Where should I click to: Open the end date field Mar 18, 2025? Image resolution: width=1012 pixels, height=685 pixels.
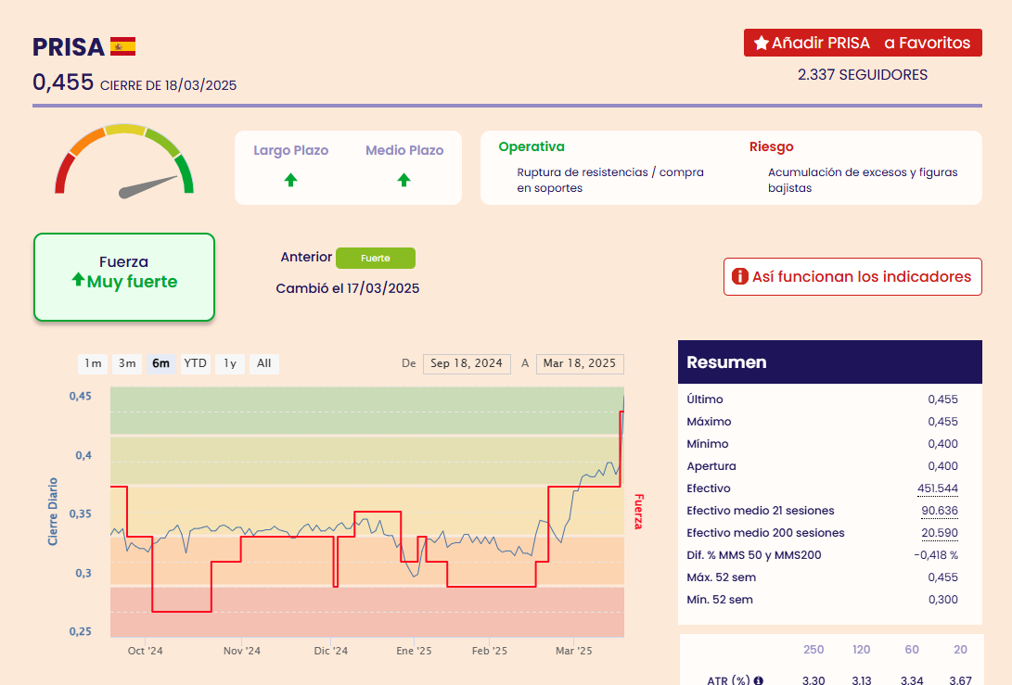coord(580,363)
